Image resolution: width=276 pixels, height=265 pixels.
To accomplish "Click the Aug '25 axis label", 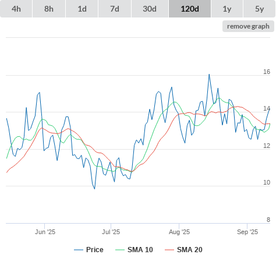I will click(x=179, y=232).
